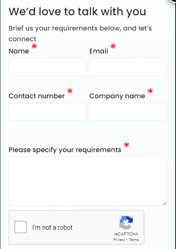Open the reCAPTCHA Terms link
This screenshot has width=176, height=249.
(x=133, y=240)
